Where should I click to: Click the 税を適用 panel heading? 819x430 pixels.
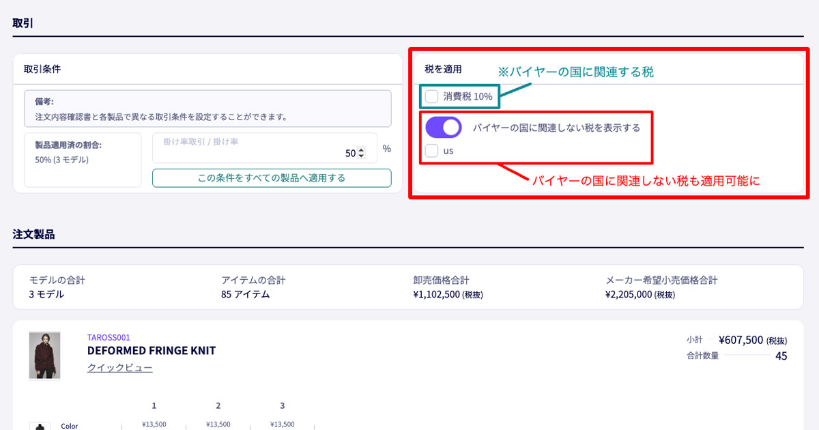[443, 69]
